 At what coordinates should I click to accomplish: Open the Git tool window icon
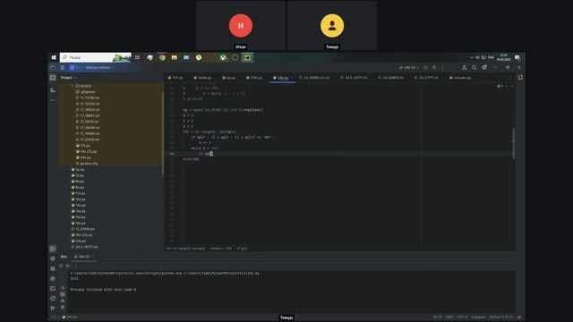(x=53, y=309)
